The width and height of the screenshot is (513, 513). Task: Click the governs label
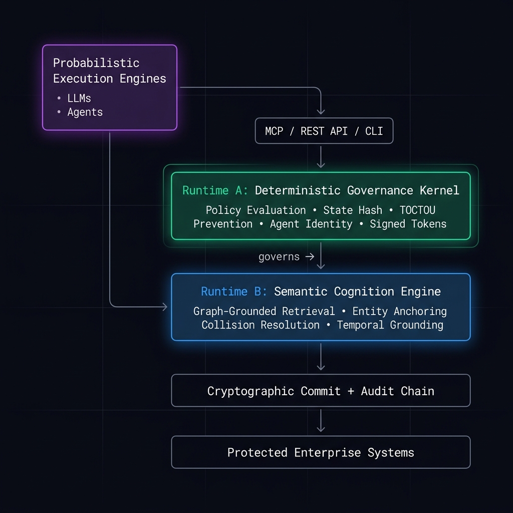279,257
